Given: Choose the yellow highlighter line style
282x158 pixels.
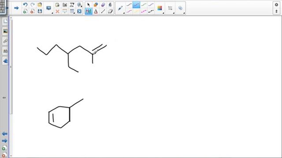Looking at the screenshot, I should (x=136, y=11).
